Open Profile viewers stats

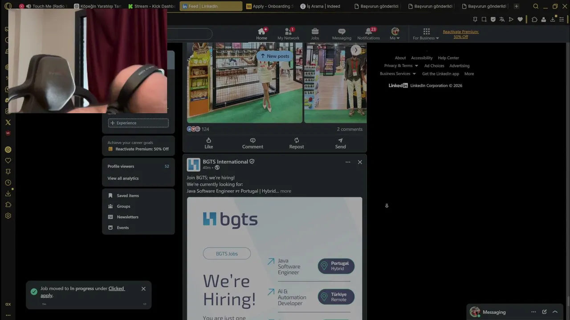pyautogui.click(x=138, y=166)
